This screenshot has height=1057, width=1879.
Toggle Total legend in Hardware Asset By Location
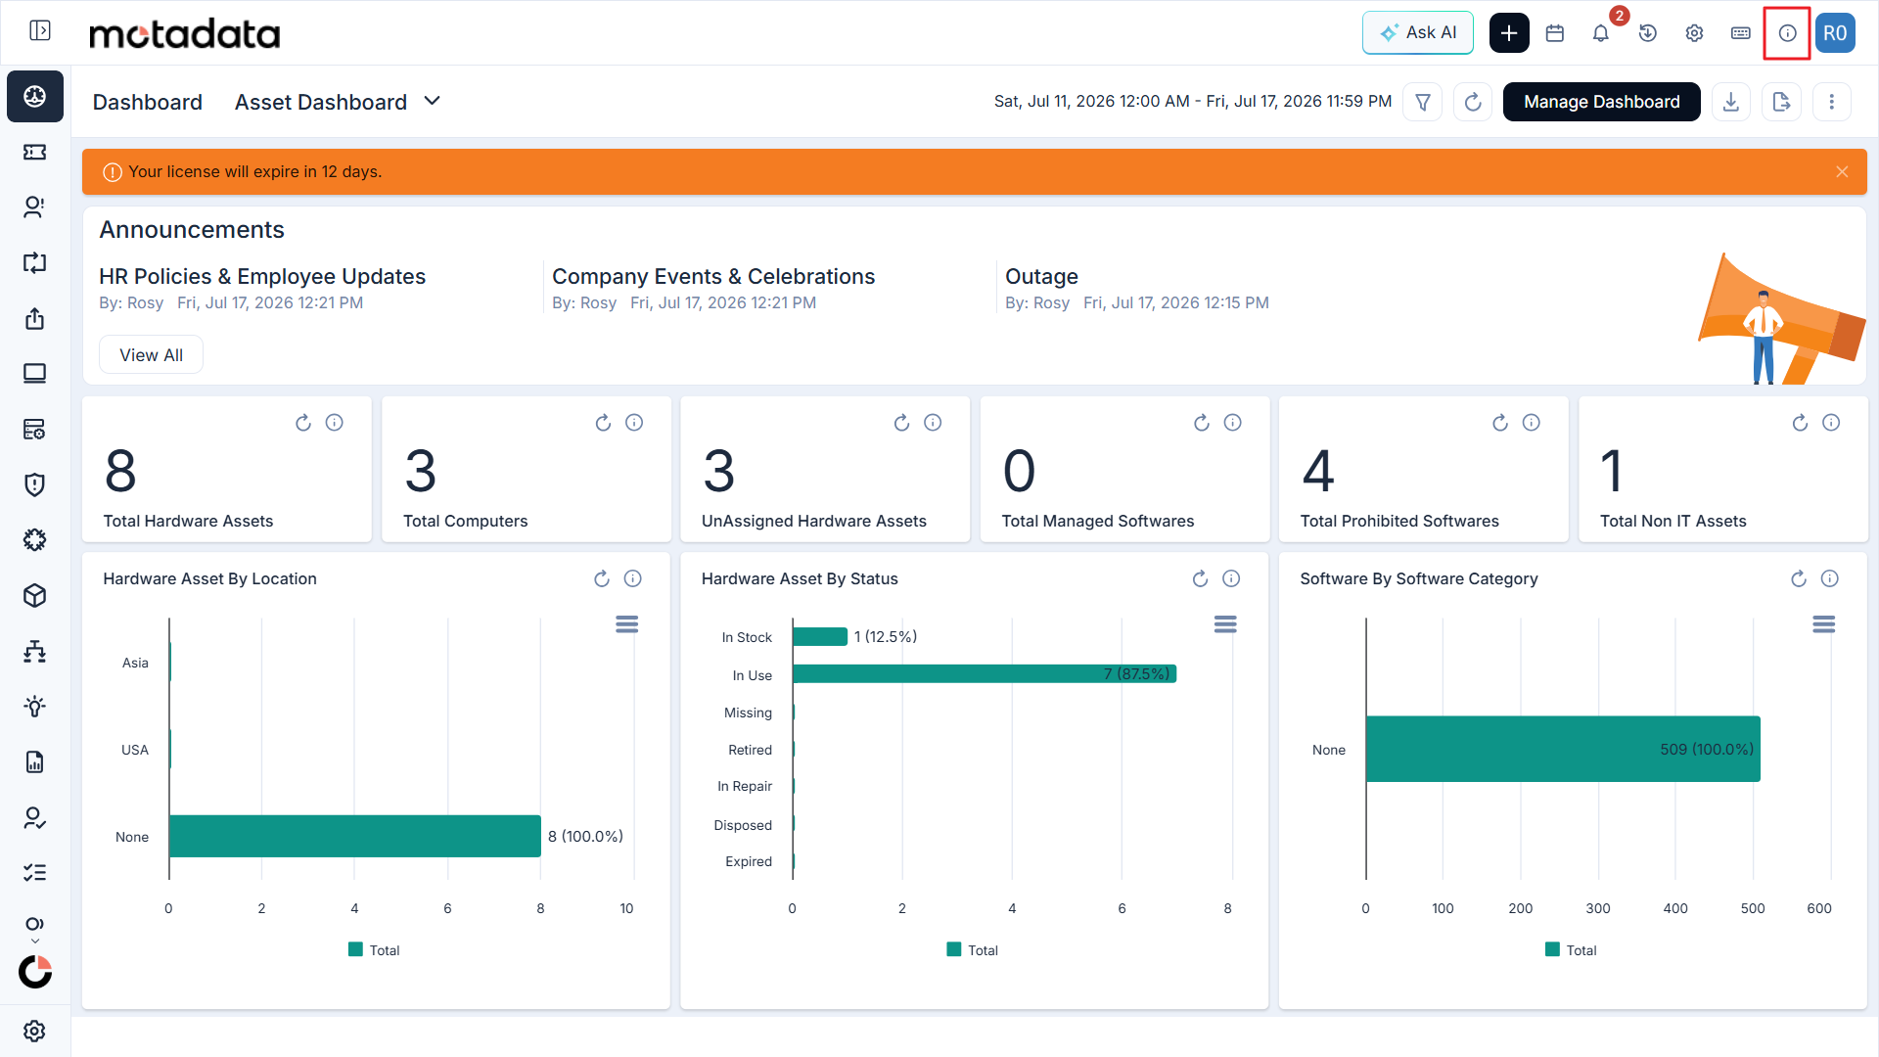374,950
